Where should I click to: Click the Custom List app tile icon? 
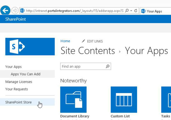[124, 100]
